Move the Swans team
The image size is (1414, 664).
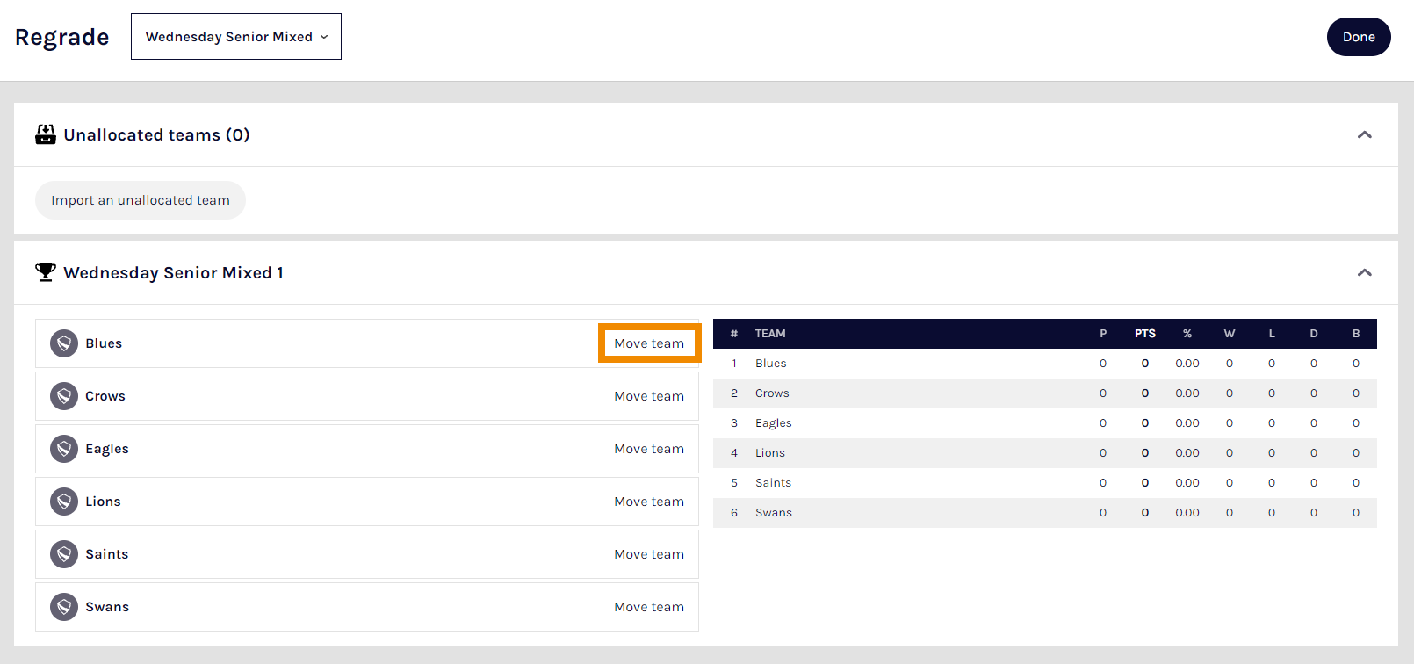649,607
